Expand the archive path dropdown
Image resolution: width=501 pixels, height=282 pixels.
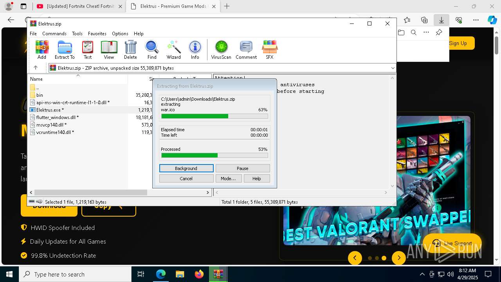click(393, 68)
